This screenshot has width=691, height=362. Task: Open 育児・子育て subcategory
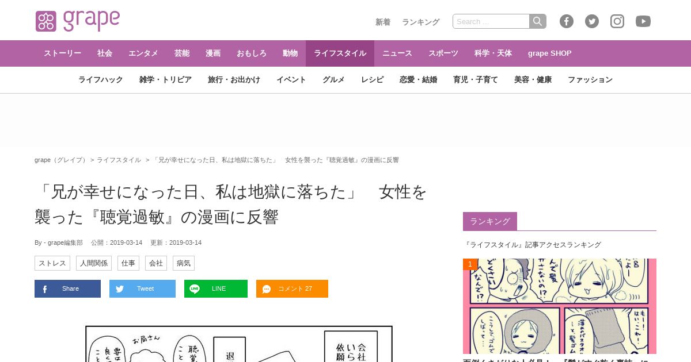coord(476,80)
